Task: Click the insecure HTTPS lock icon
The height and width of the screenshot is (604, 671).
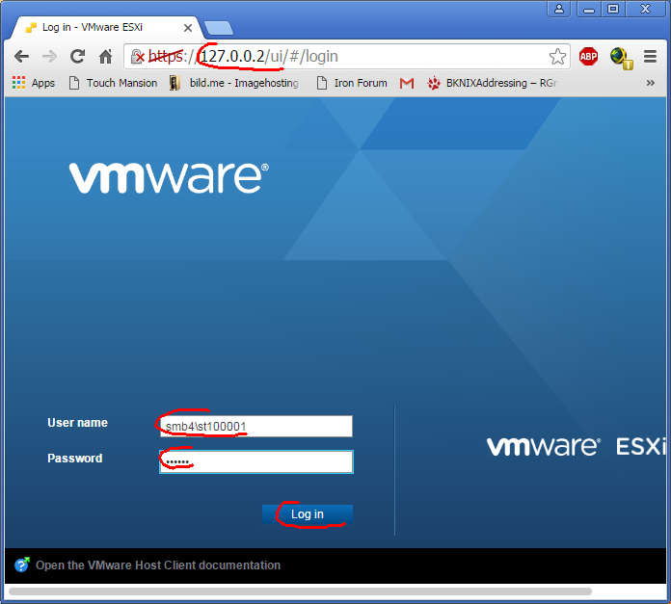Action: point(138,57)
